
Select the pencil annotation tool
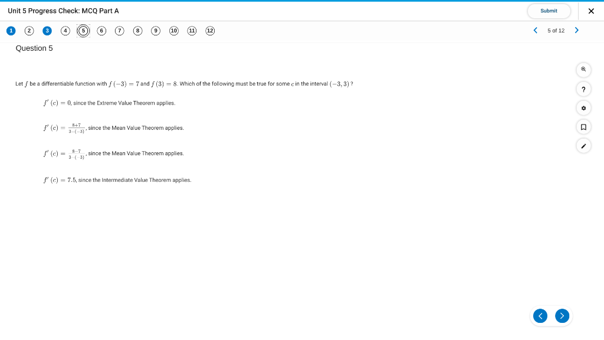tap(583, 145)
